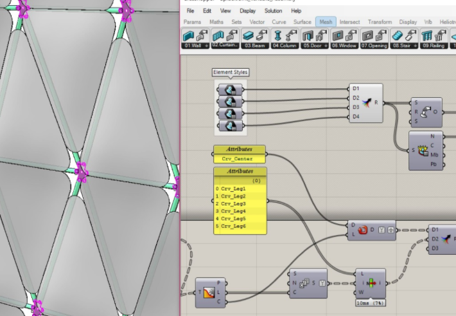Viewport: 456px width, 316px height.
Task: Select the Crv_Leg6 row in Attributes panel
Action: tap(240, 226)
